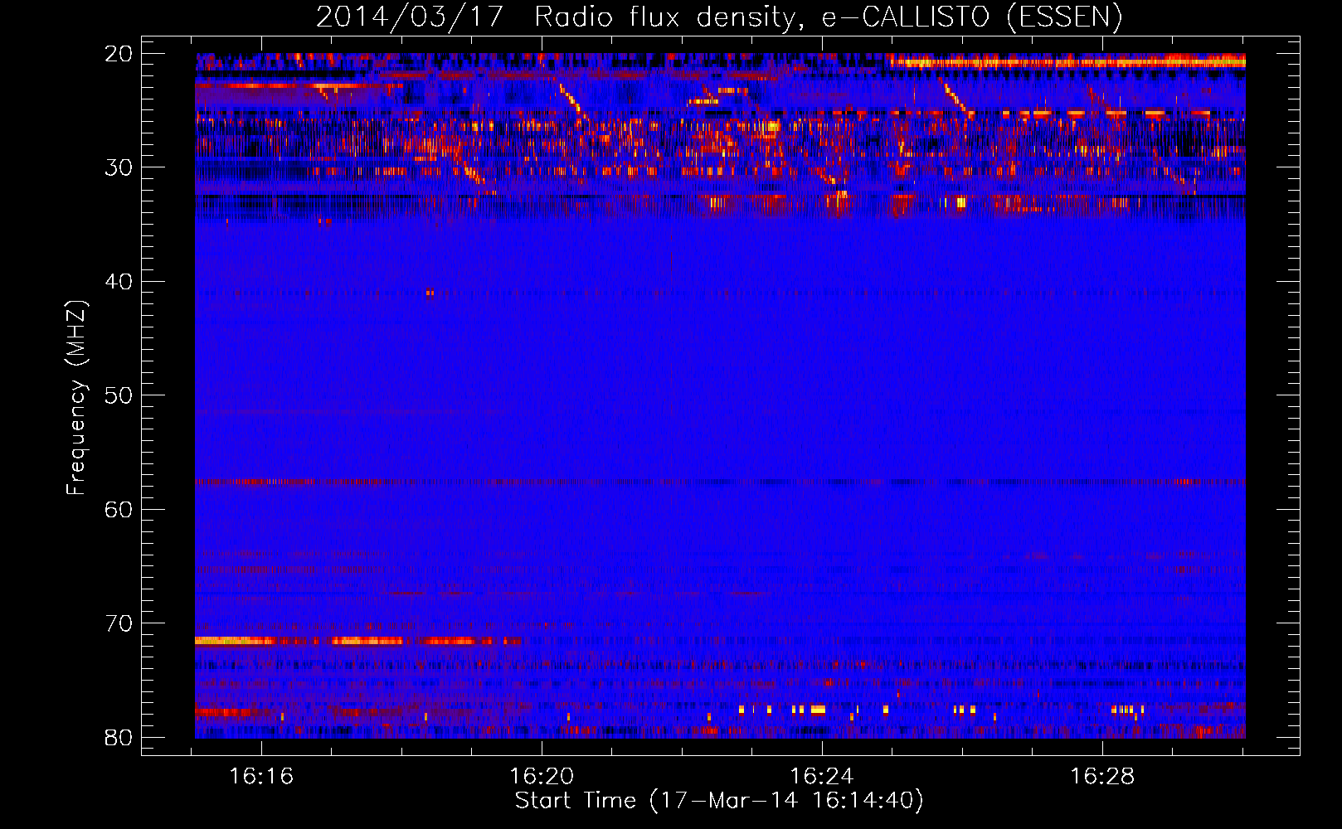The height and width of the screenshot is (829, 1342).
Task: Click the 60 MHz frequency tick label
Action: point(119,509)
